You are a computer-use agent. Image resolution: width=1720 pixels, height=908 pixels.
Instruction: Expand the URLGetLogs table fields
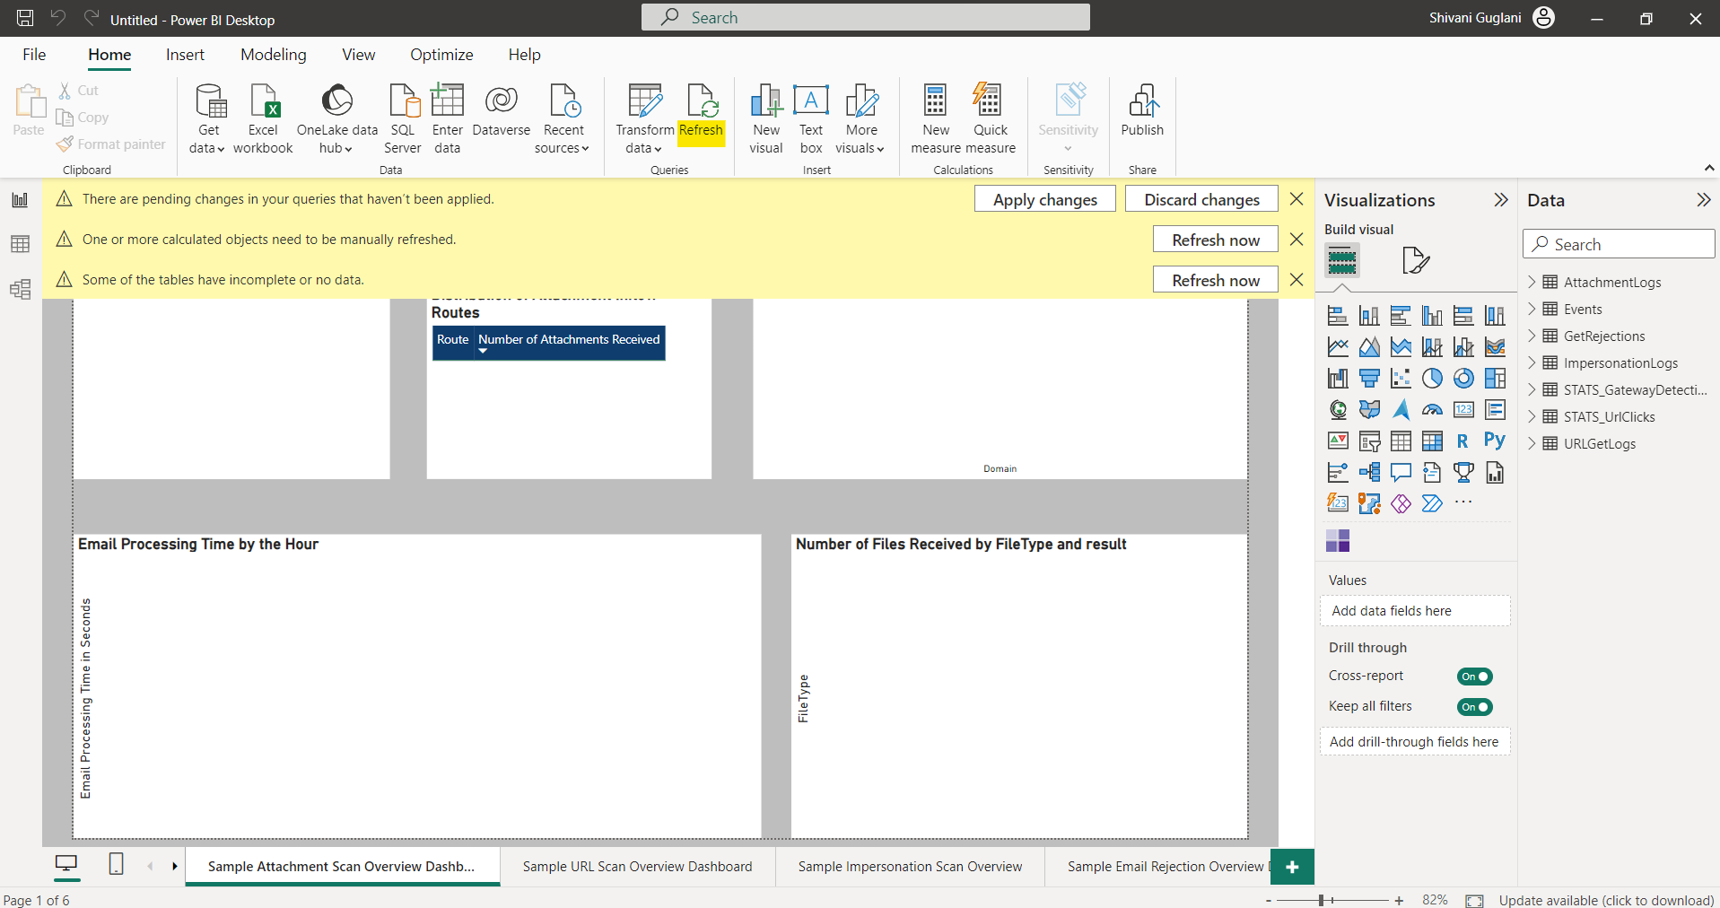coord(1532,444)
